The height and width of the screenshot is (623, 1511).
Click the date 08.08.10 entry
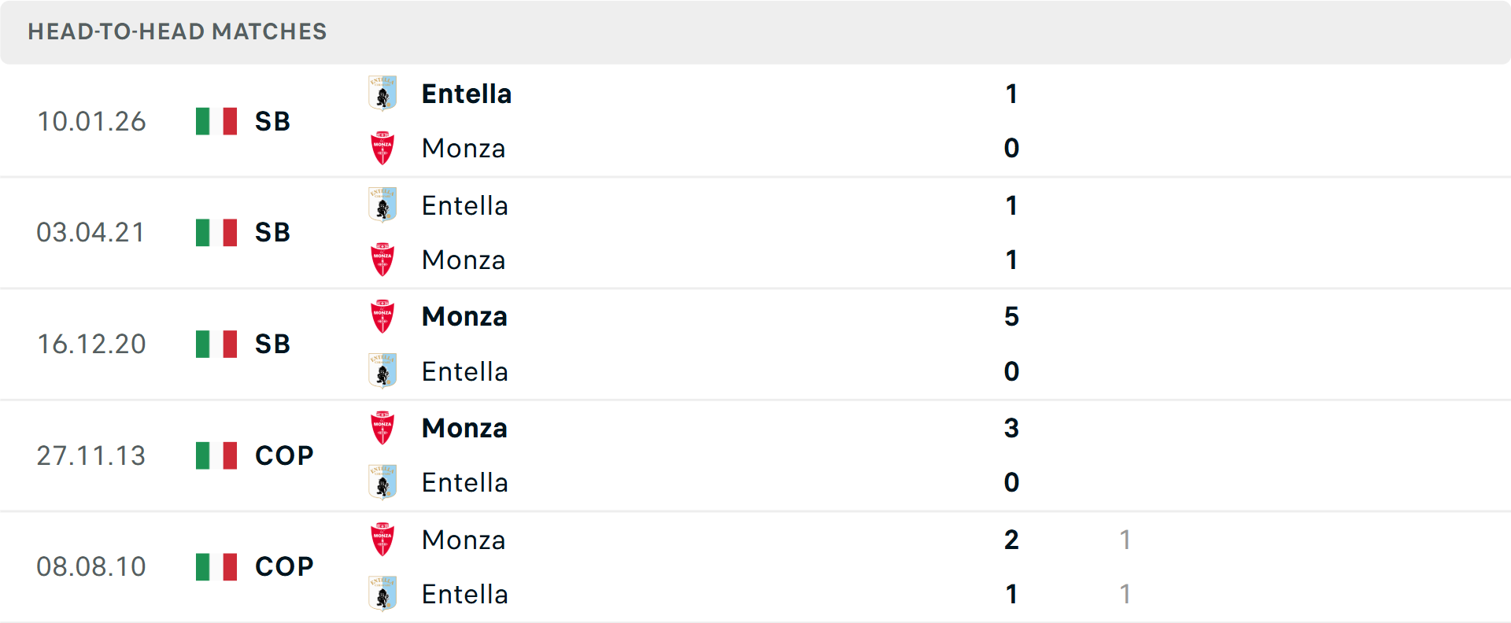pyautogui.click(x=92, y=566)
